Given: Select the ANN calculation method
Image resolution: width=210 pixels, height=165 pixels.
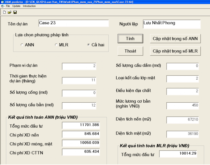Looking at the screenshot, I should [x=22, y=45].
